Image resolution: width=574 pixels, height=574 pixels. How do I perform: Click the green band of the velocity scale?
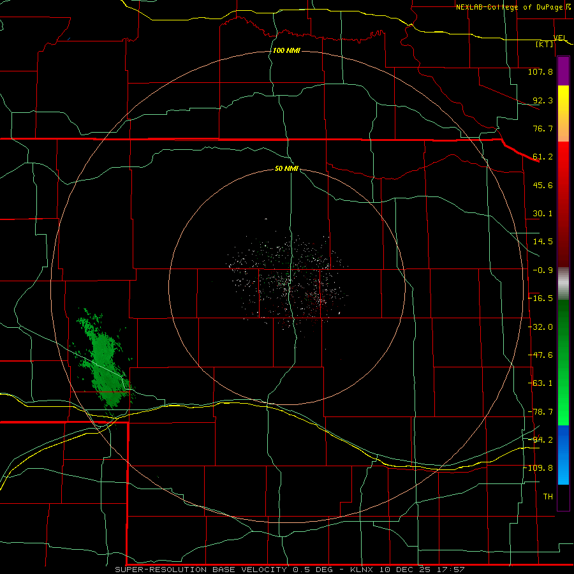tap(563, 362)
